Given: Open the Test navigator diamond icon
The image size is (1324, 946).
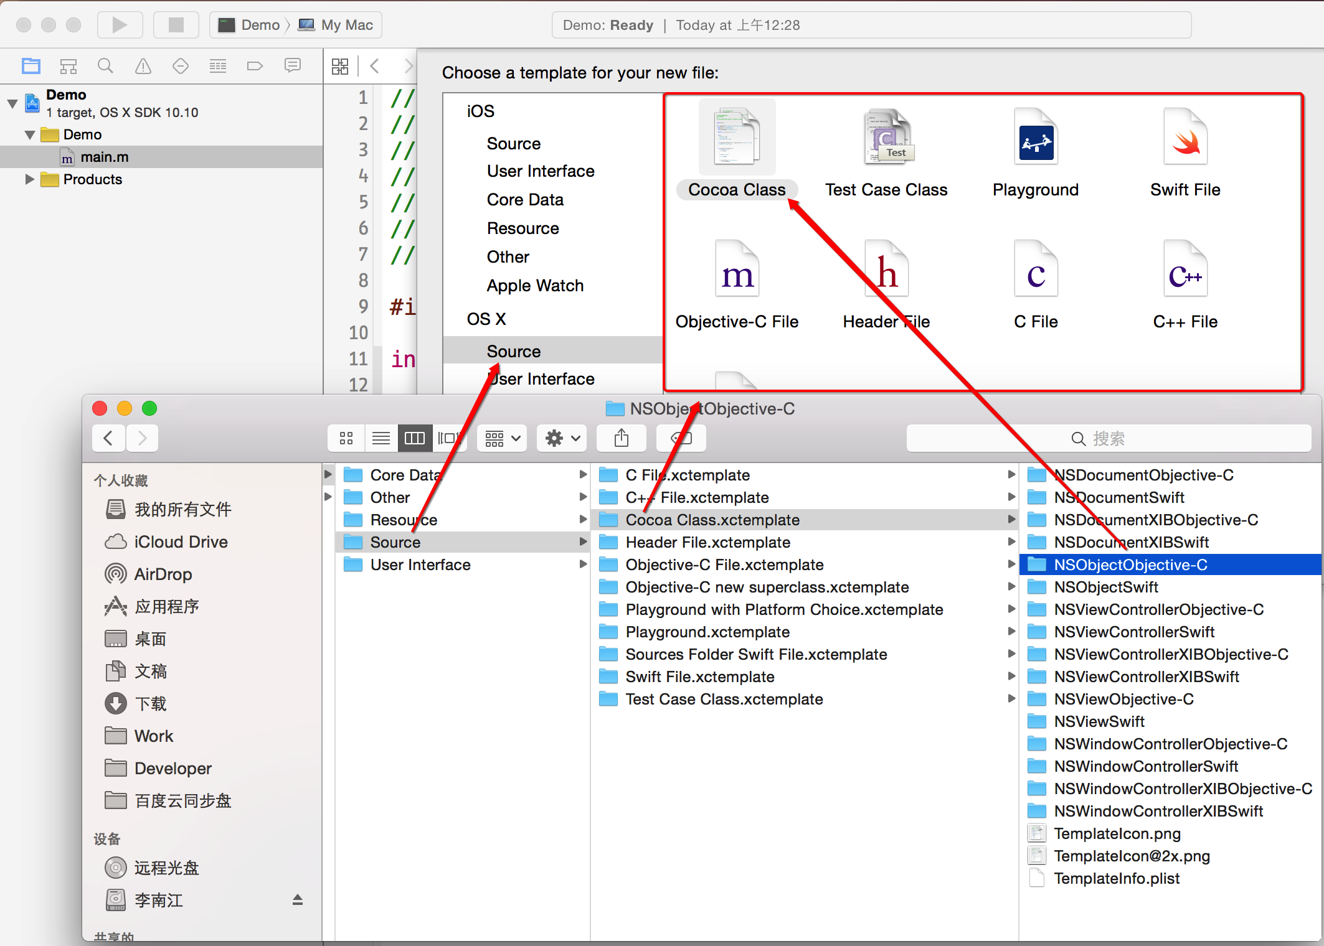Looking at the screenshot, I should pos(181,65).
